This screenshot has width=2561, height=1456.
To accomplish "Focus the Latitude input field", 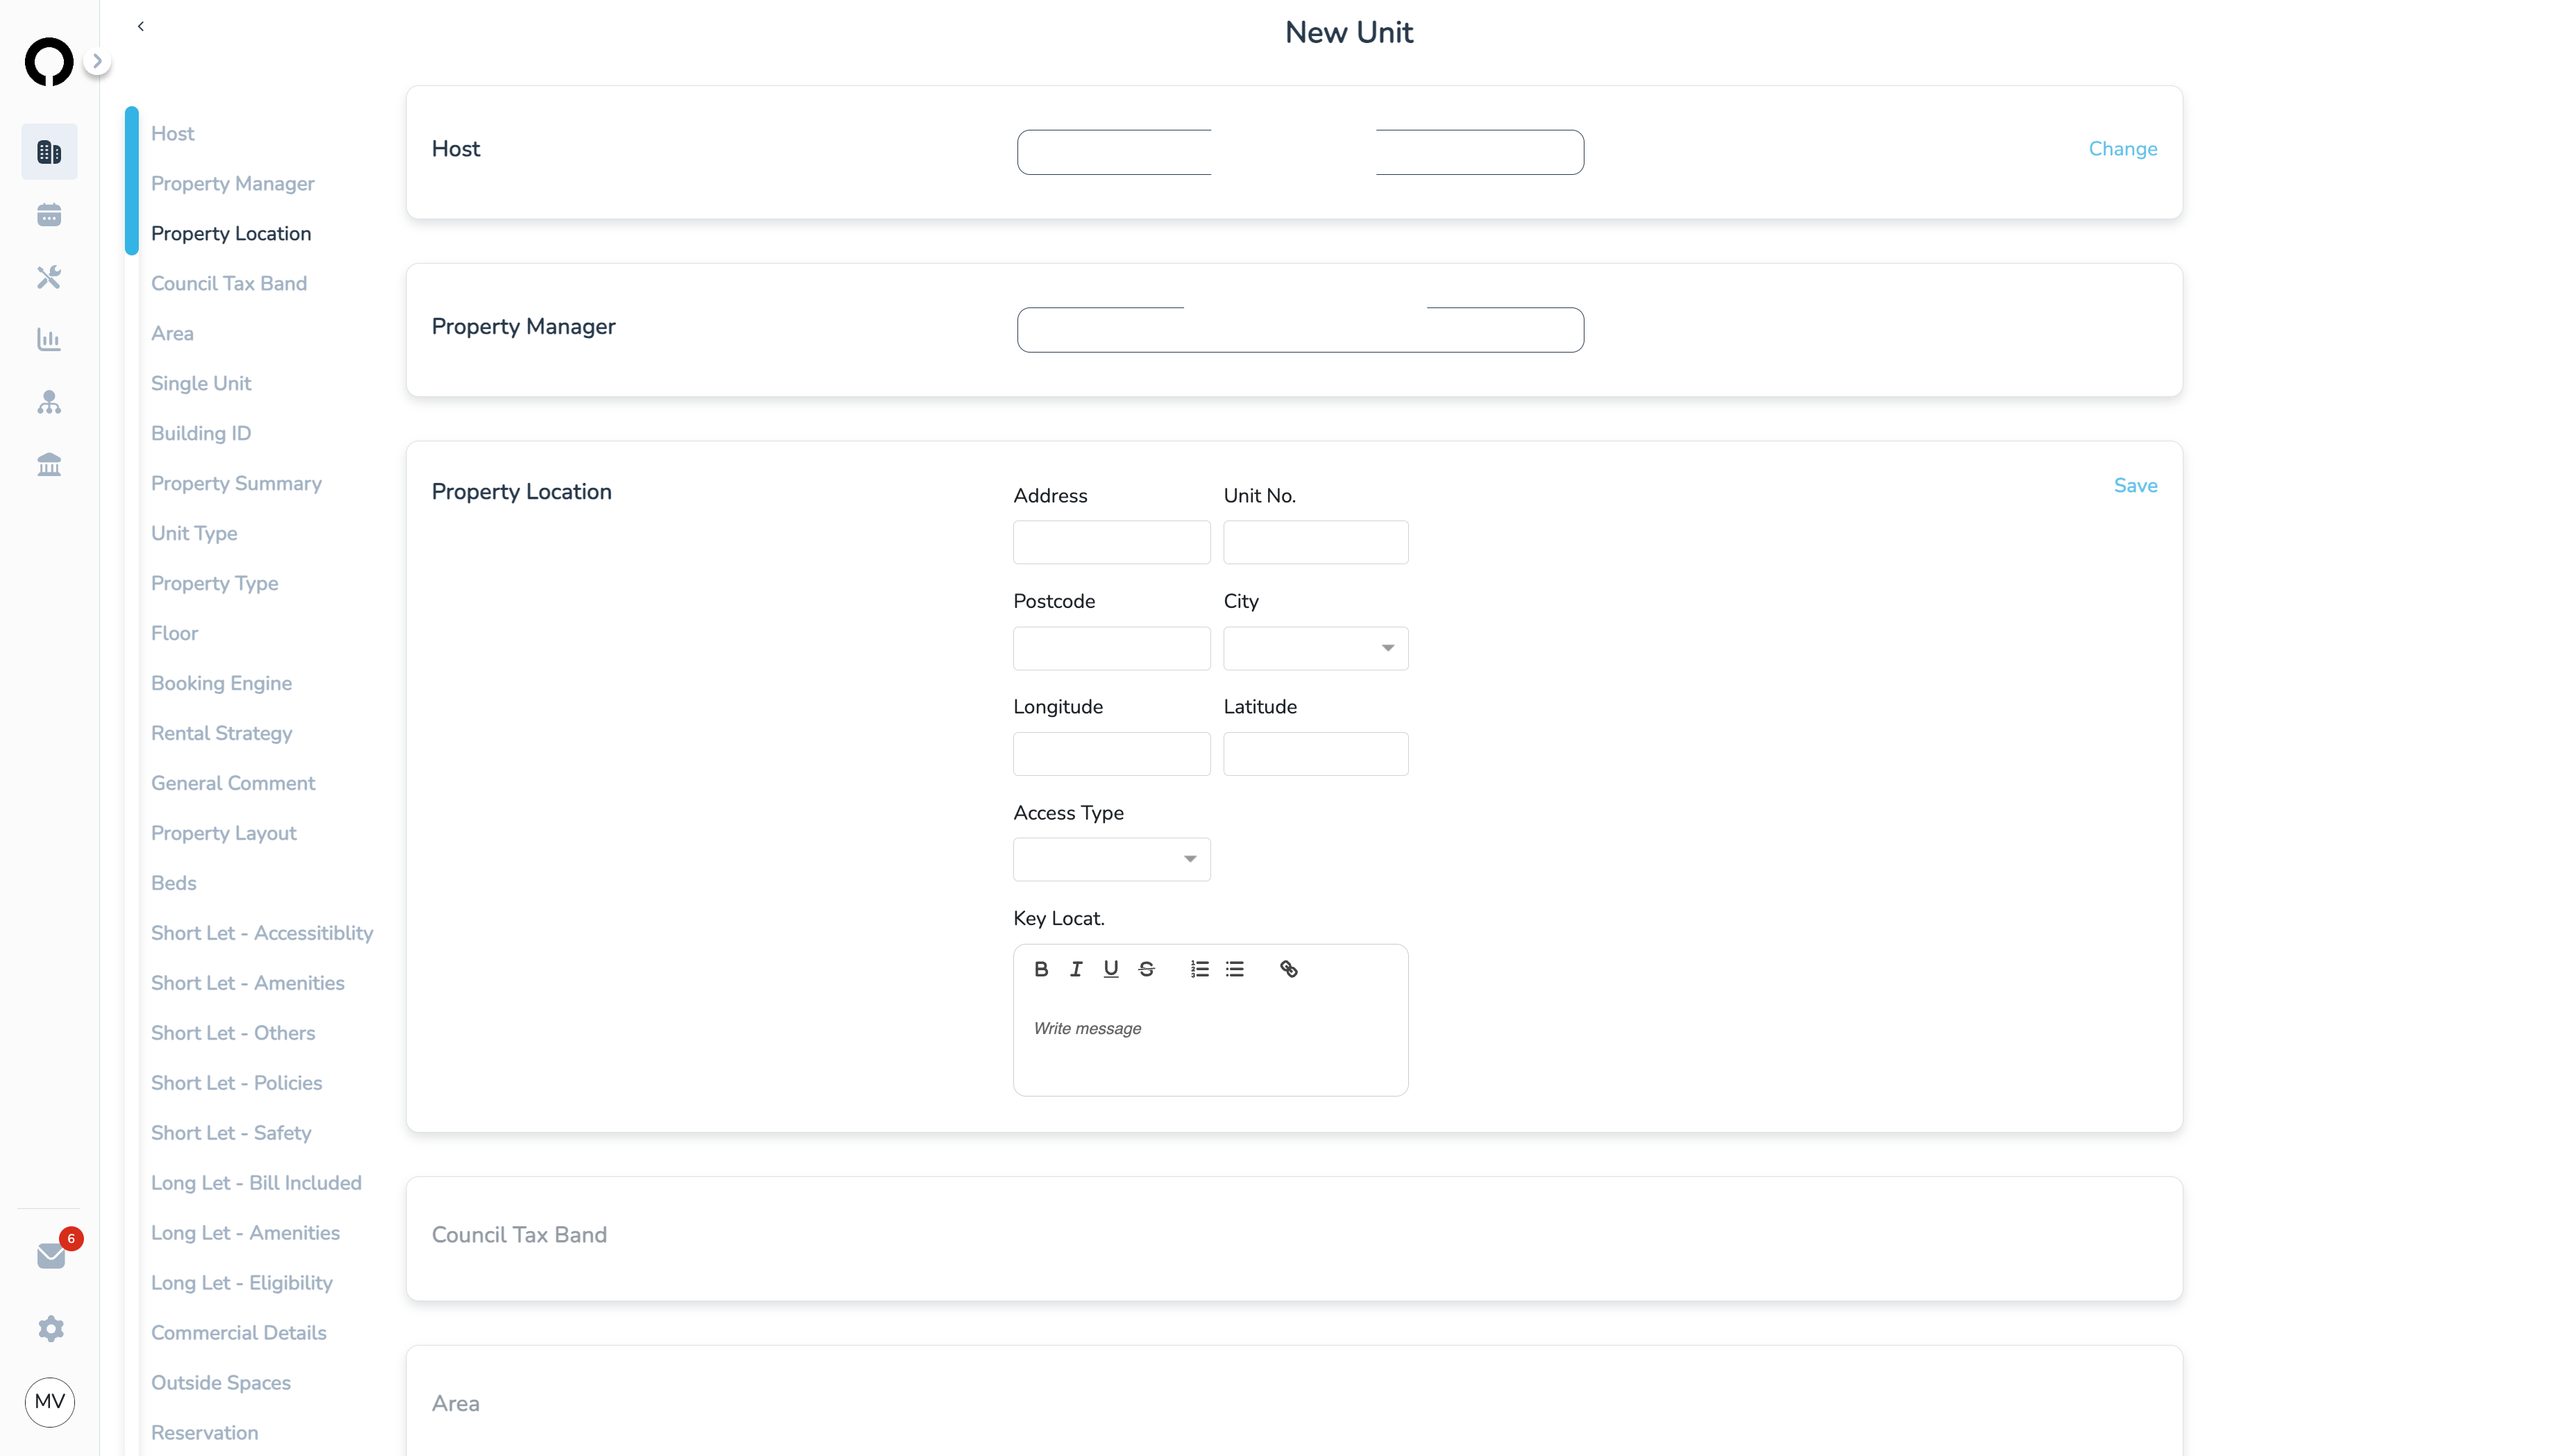I will [1315, 754].
